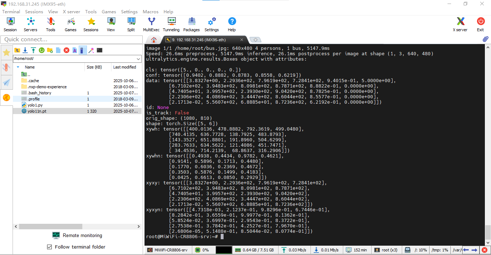Open Packages from the toolbar
This screenshot has width=491, height=255.
tap(192, 24)
